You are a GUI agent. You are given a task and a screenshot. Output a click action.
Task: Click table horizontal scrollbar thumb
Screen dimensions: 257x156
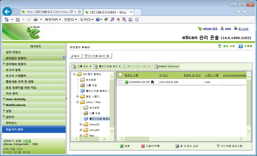[x=137, y=139]
